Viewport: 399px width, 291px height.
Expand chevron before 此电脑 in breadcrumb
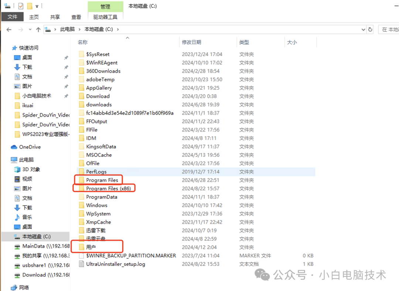coord(55,29)
